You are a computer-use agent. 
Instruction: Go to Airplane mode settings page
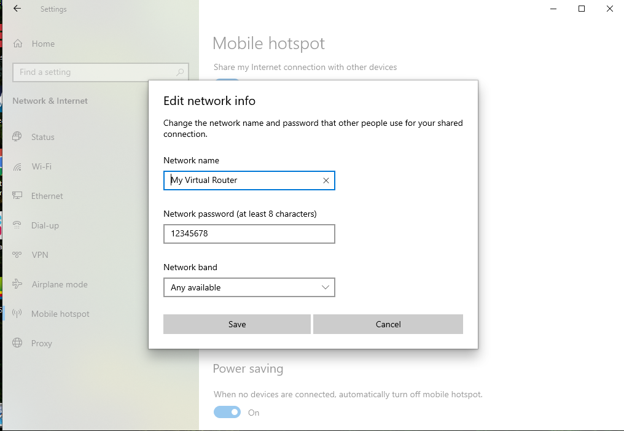tap(60, 284)
